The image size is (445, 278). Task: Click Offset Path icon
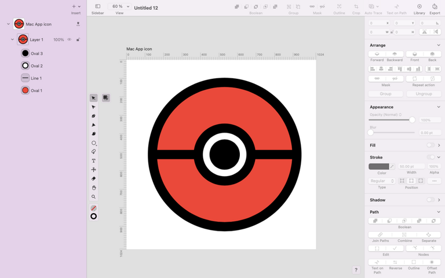432,262
